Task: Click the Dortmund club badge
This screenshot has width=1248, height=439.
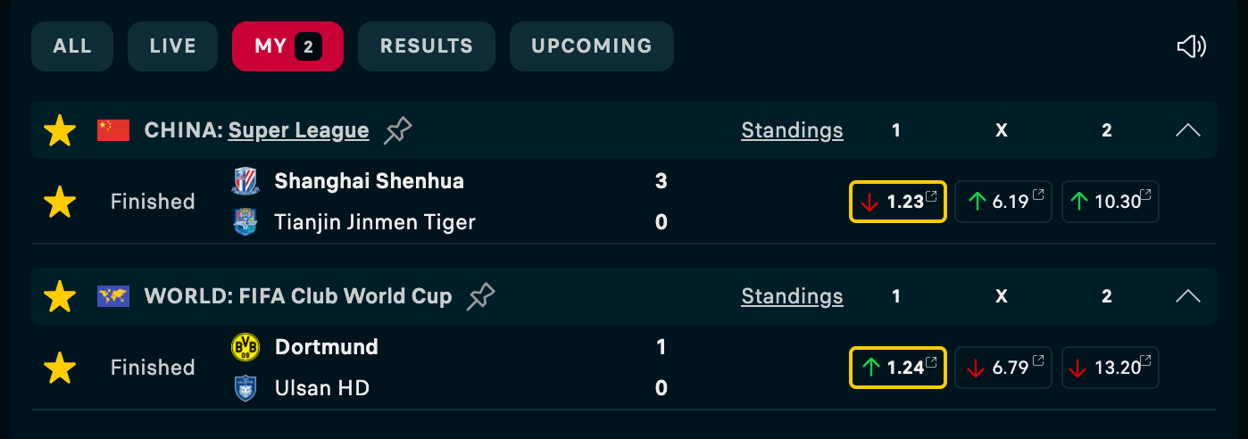Action: pos(245,346)
